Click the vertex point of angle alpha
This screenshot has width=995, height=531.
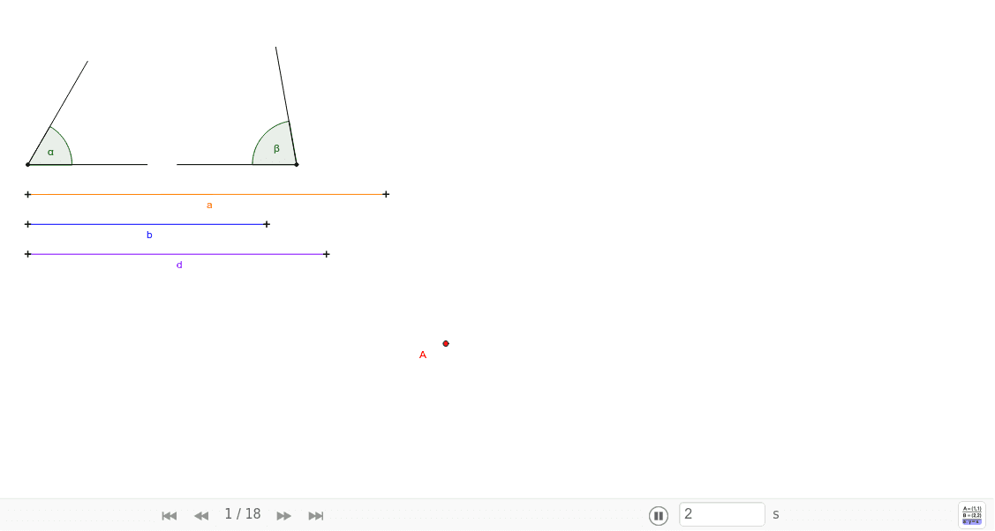(28, 165)
